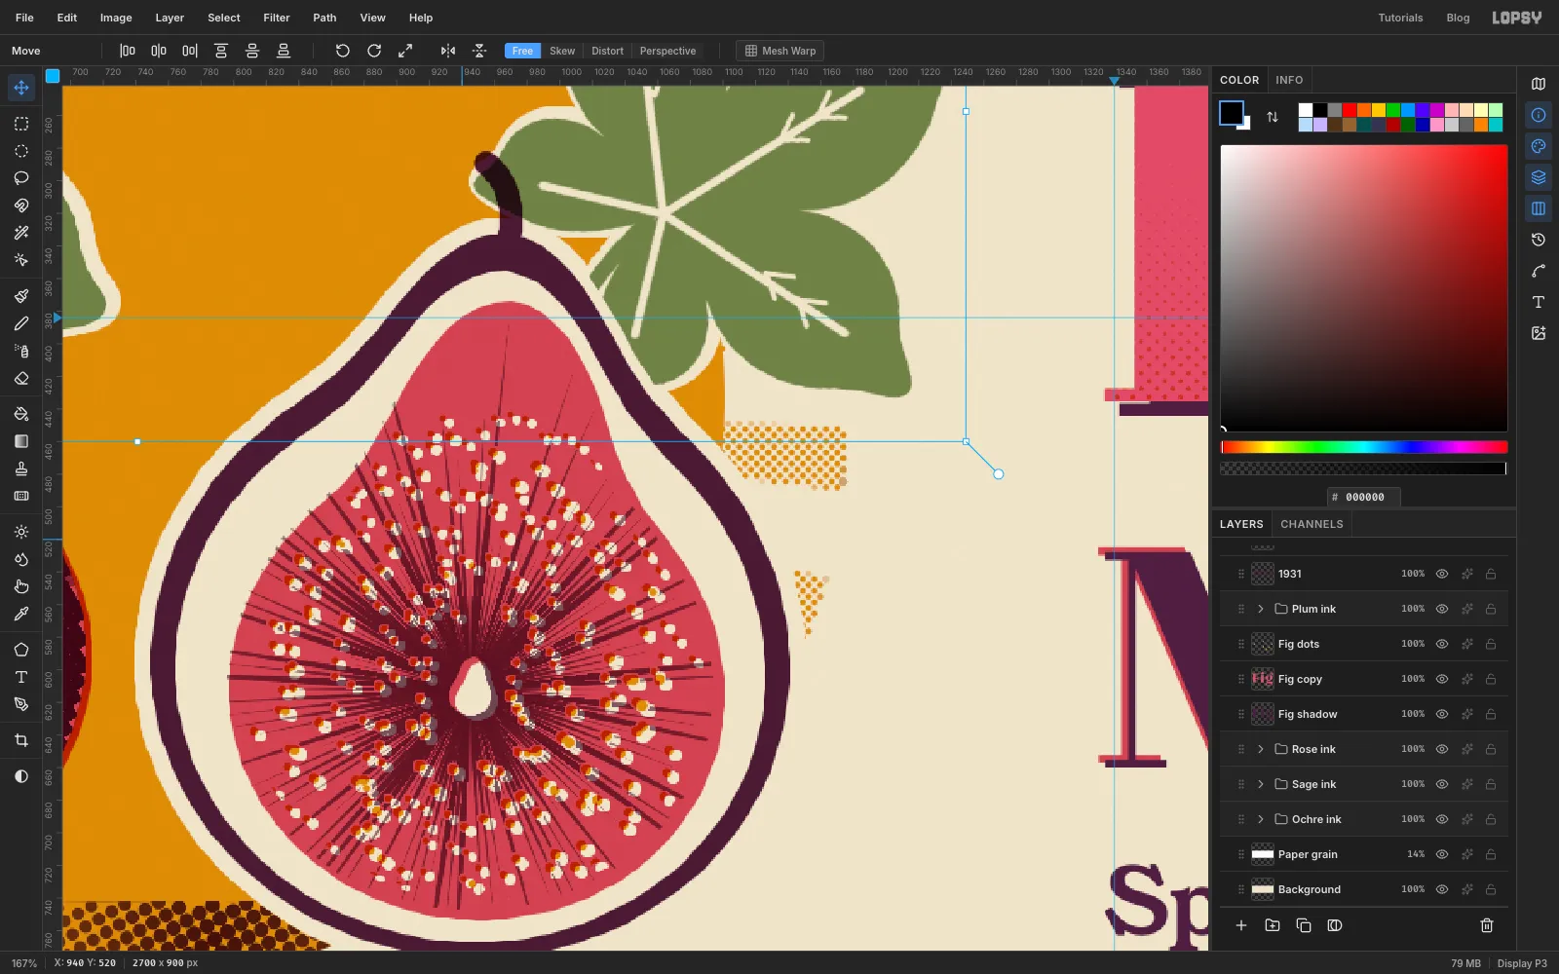Select the Fig copy layer thumbnail
Screen dimensions: 1559x974
1263,679
